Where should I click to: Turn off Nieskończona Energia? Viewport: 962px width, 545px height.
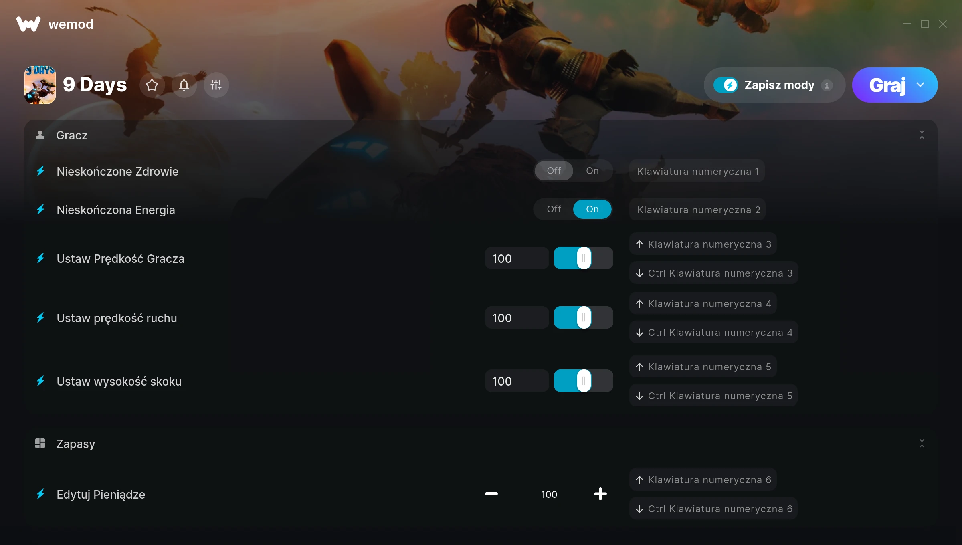click(554, 209)
